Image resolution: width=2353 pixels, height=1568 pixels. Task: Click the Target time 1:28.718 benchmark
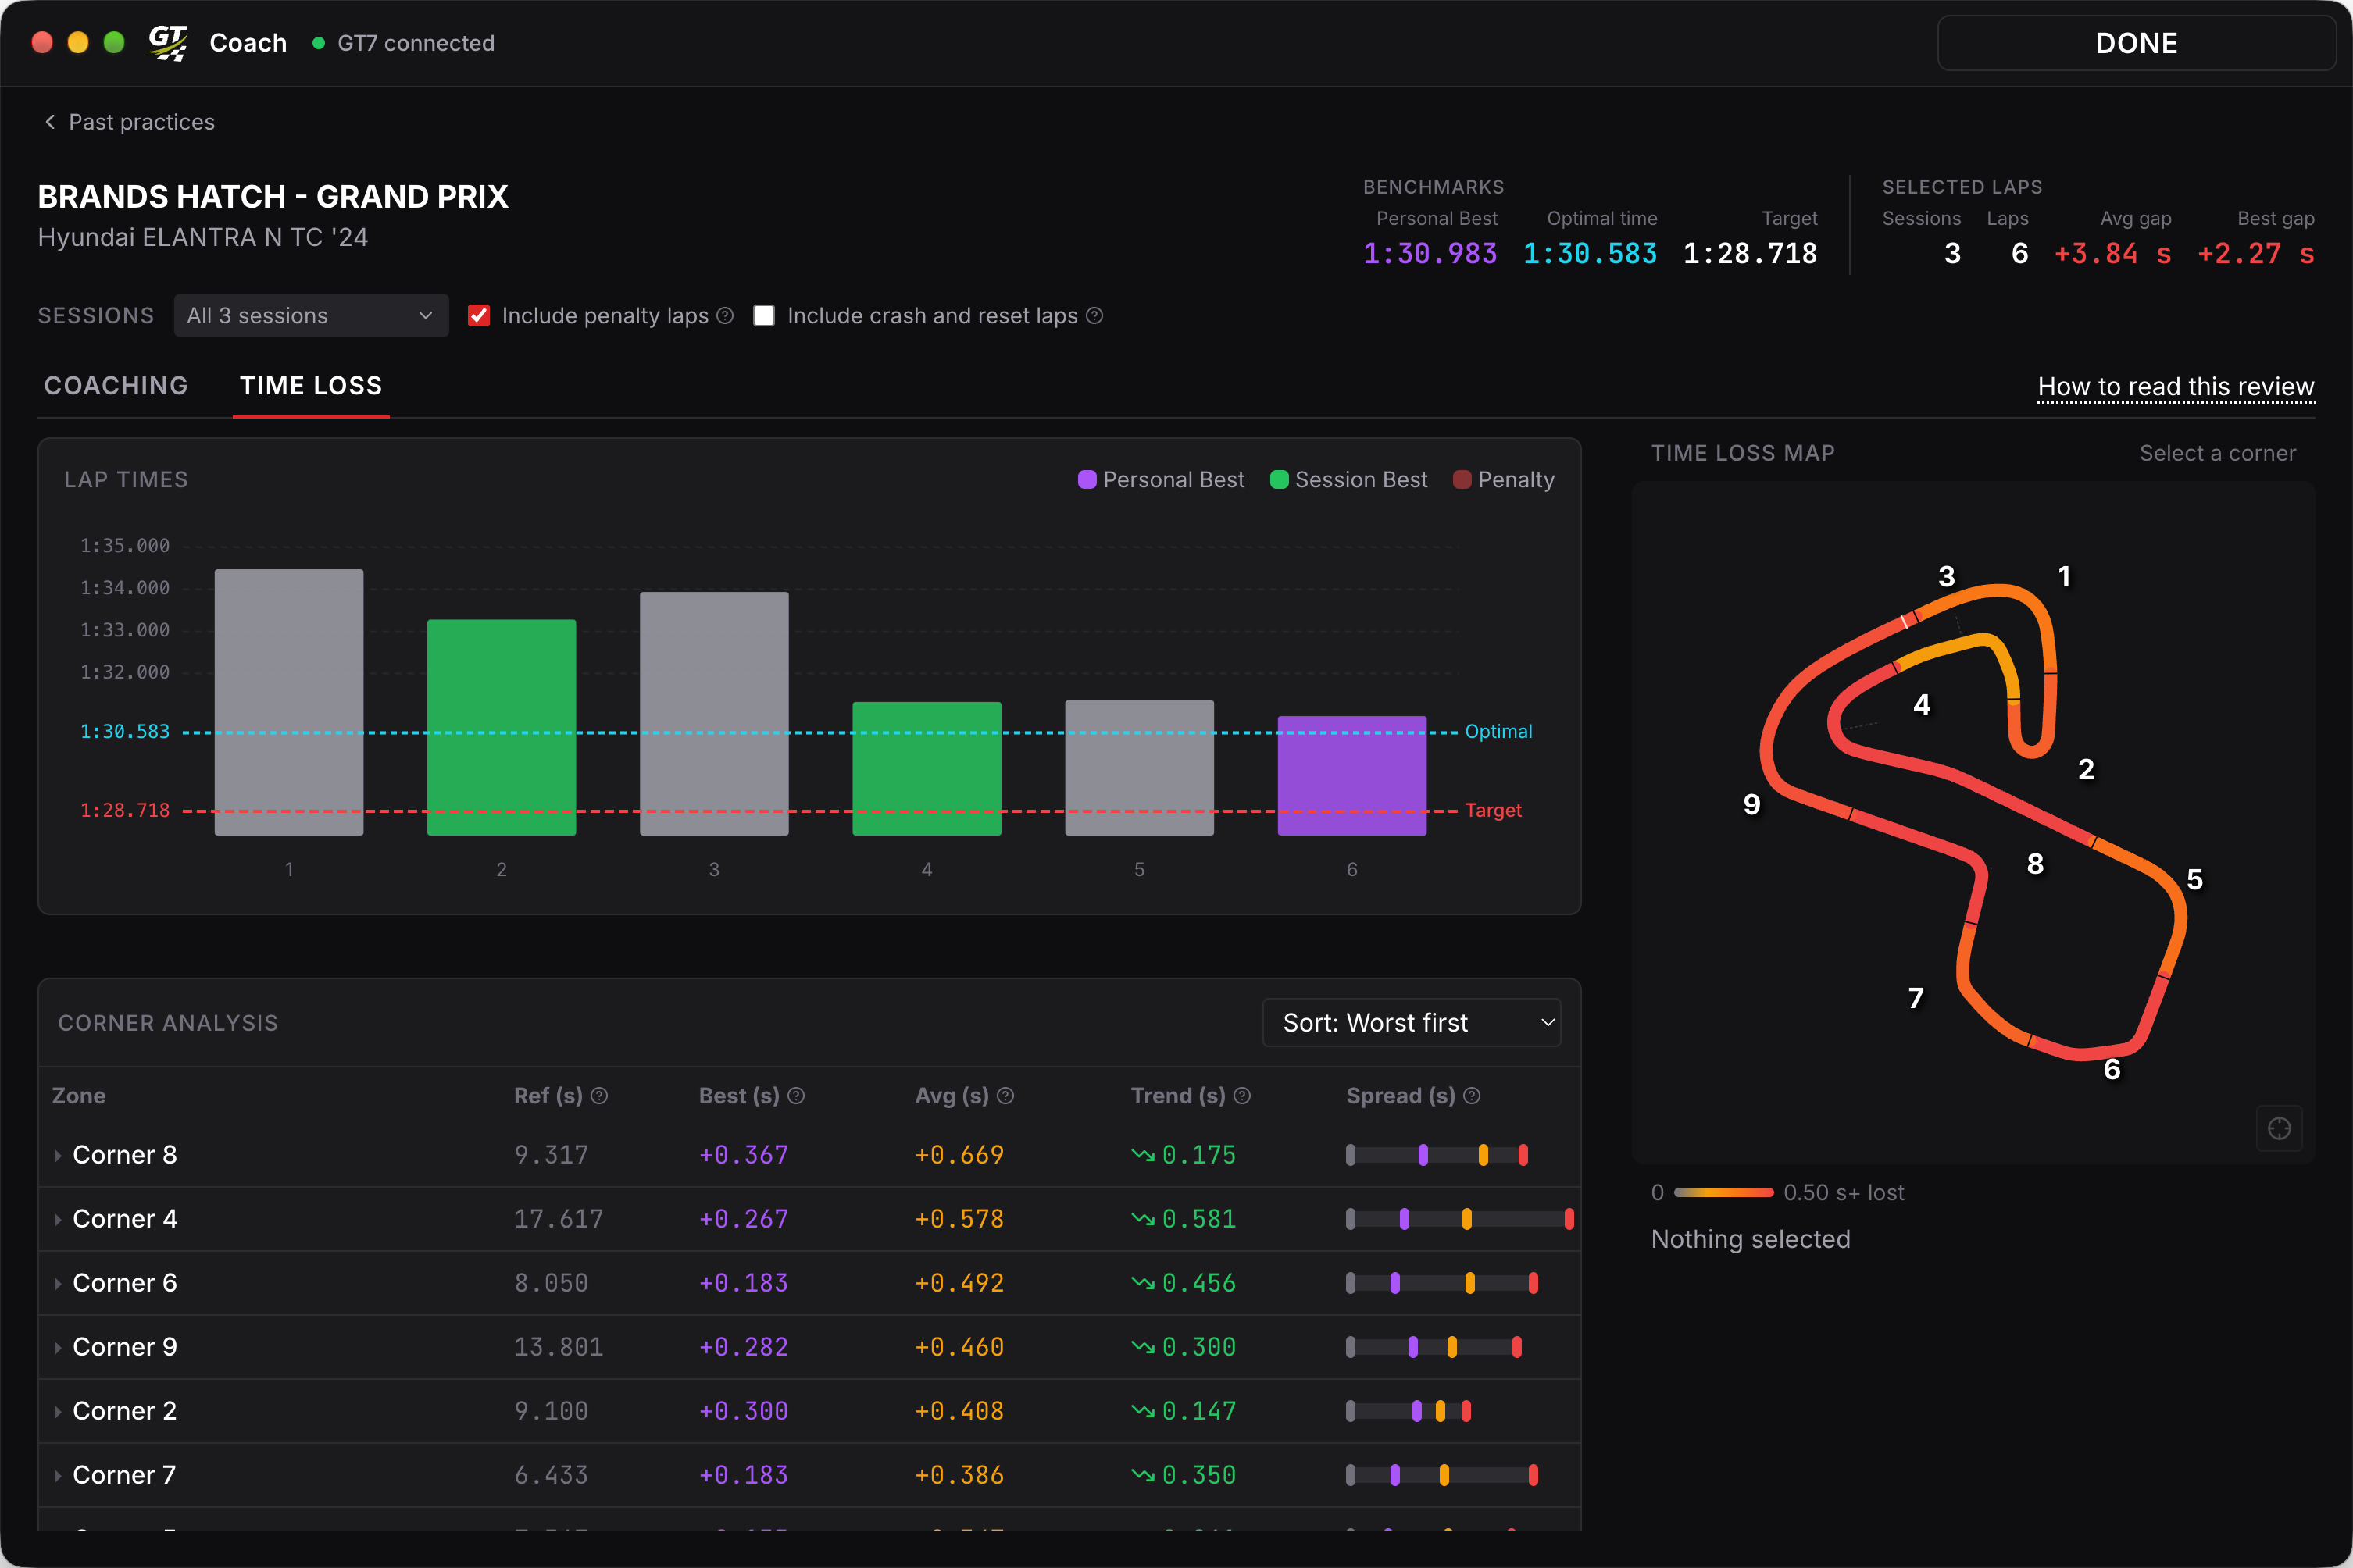pos(1750,254)
